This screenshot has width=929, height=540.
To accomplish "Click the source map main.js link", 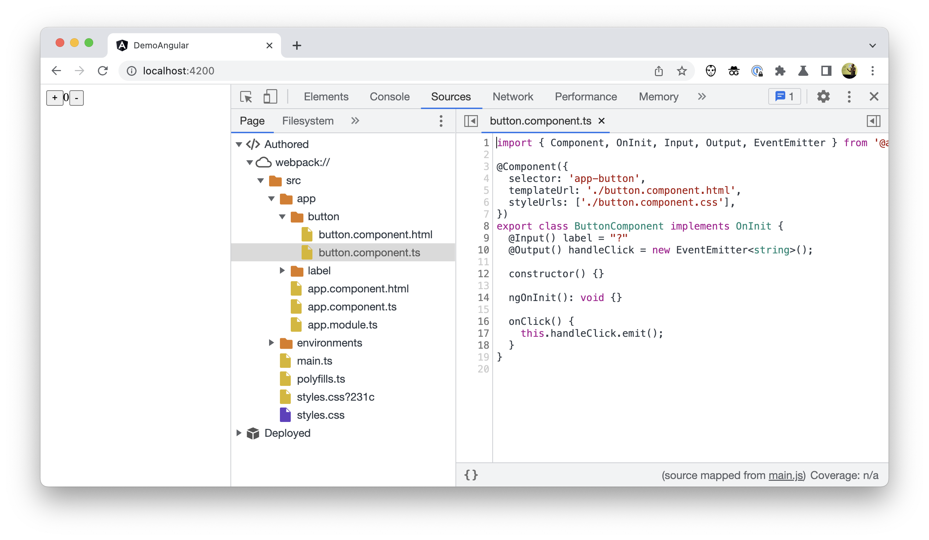I will click(786, 476).
